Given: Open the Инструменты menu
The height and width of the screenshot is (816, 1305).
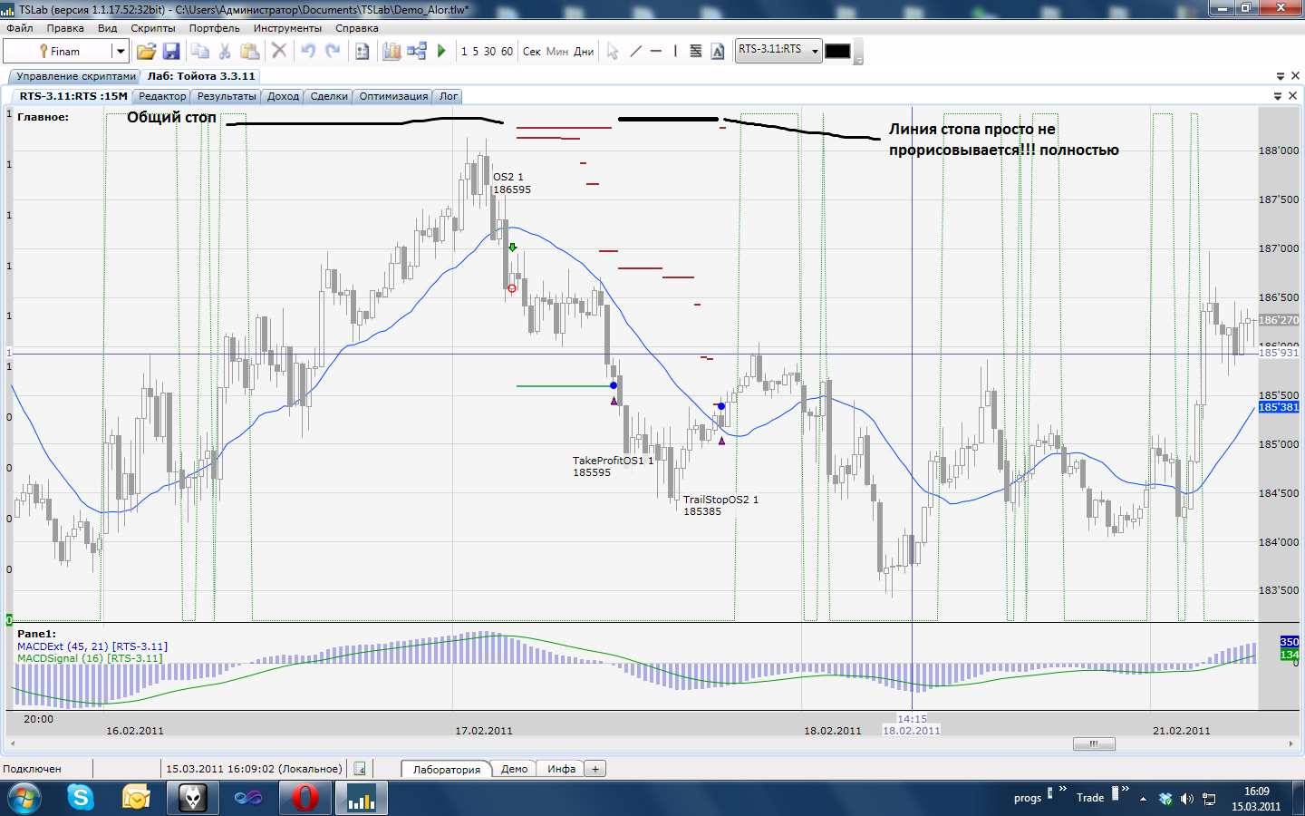Looking at the screenshot, I should [287, 28].
